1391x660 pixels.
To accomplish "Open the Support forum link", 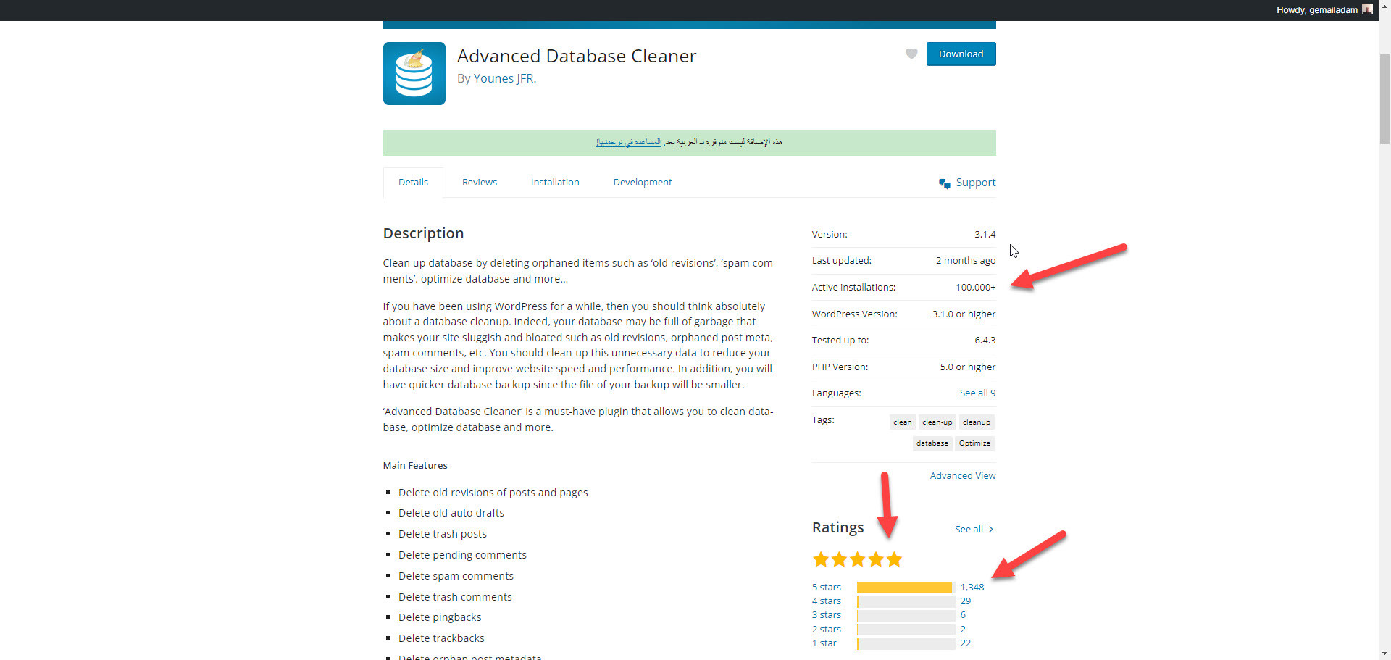I will [x=975, y=183].
